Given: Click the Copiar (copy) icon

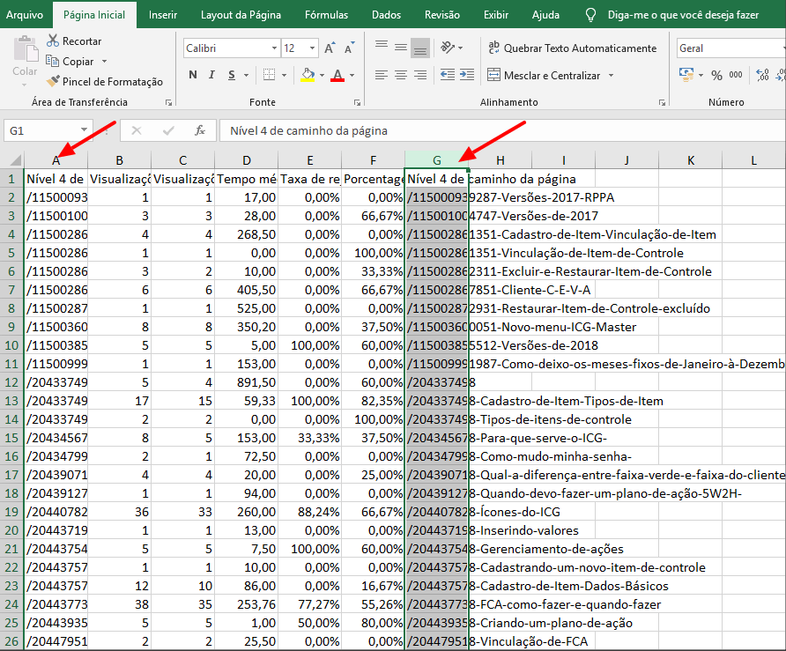Looking at the screenshot, I should pyautogui.click(x=52, y=61).
